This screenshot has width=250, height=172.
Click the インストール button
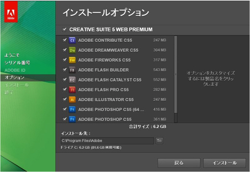(x=224, y=163)
